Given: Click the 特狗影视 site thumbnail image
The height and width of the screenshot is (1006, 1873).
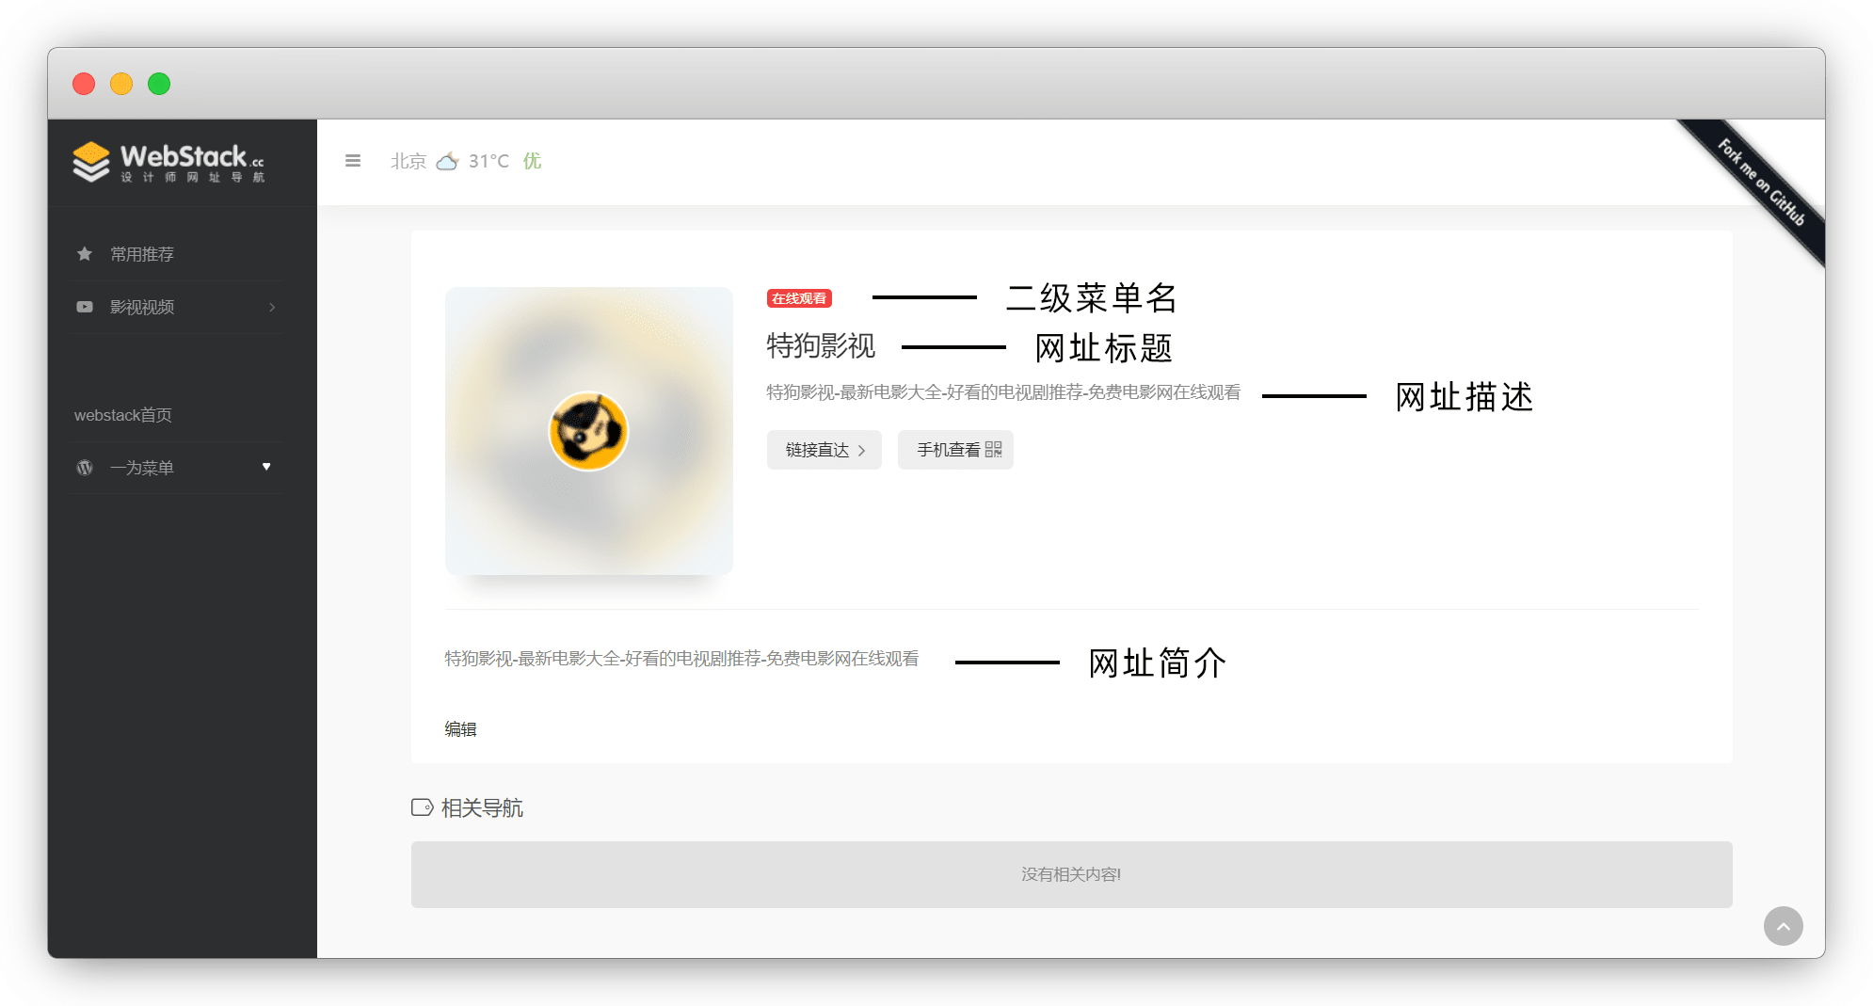Looking at the screenshot, I should pyautogui.click(x=588, y=431).
